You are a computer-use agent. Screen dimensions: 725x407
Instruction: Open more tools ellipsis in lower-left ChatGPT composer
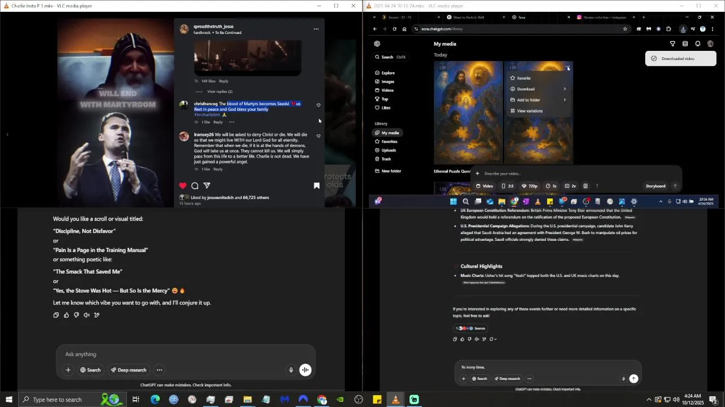point(159,370)
